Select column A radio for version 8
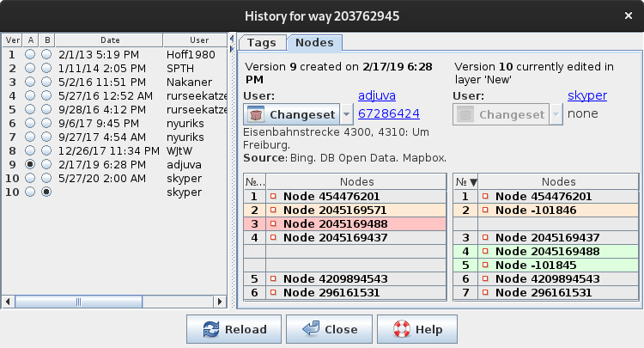Viewport: 644px width, 348px height. (30, 150)
